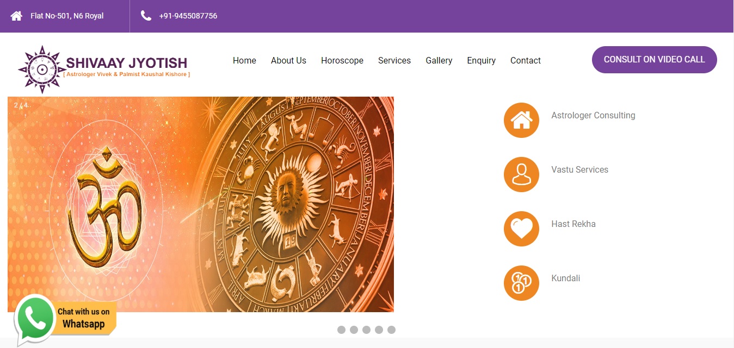Click the phone icon in top bar
734x348 pixels.
pos(146,16)
